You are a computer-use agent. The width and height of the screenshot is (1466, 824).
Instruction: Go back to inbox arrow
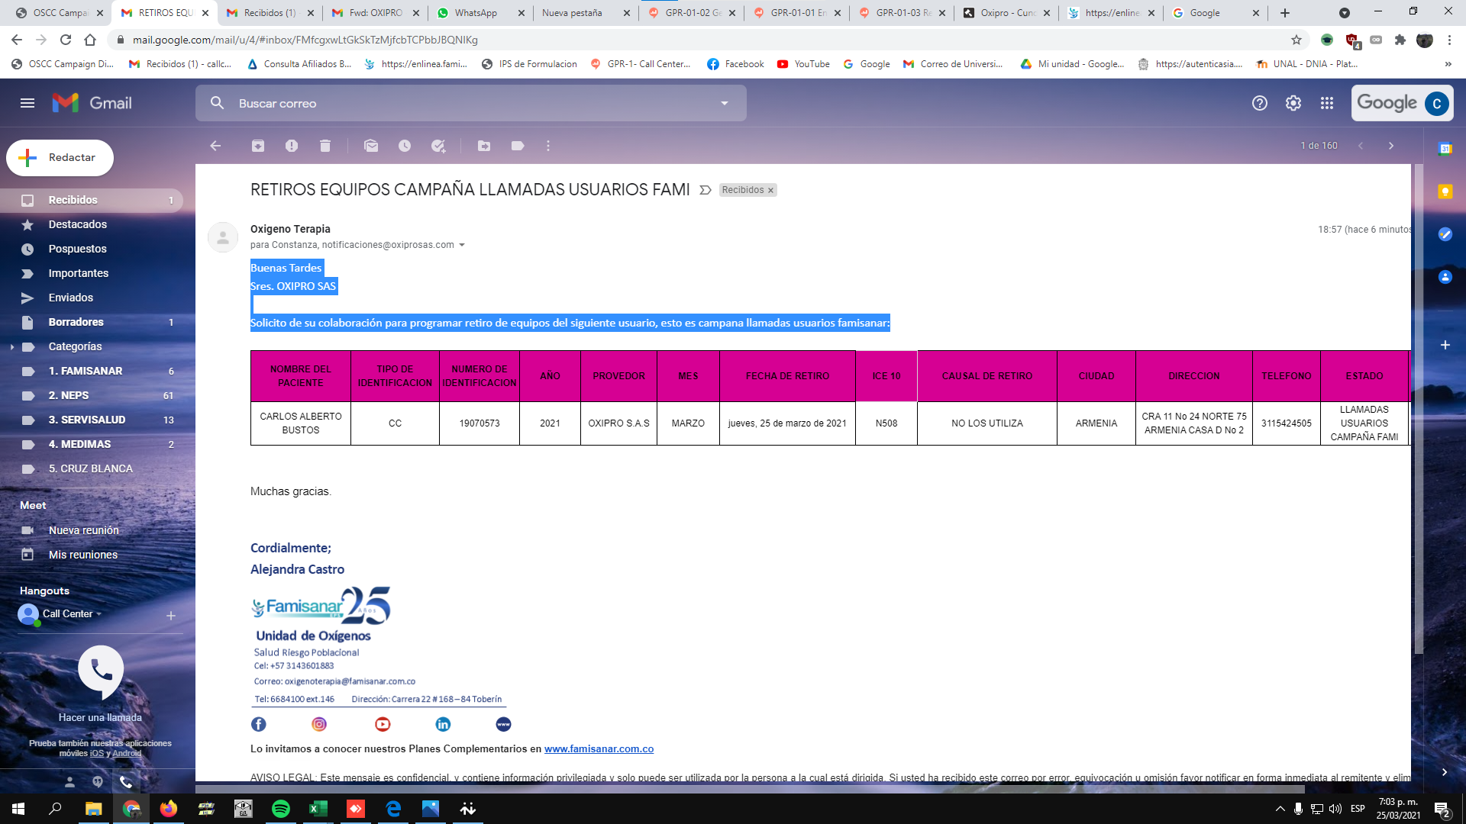[215, 146]
